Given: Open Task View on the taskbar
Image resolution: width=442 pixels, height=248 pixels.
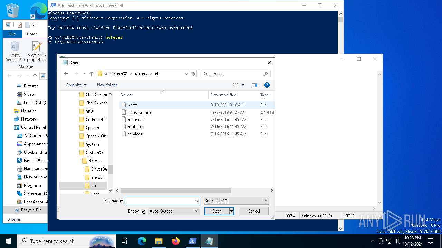Looking at the screenshot, I should click(124, 241).
